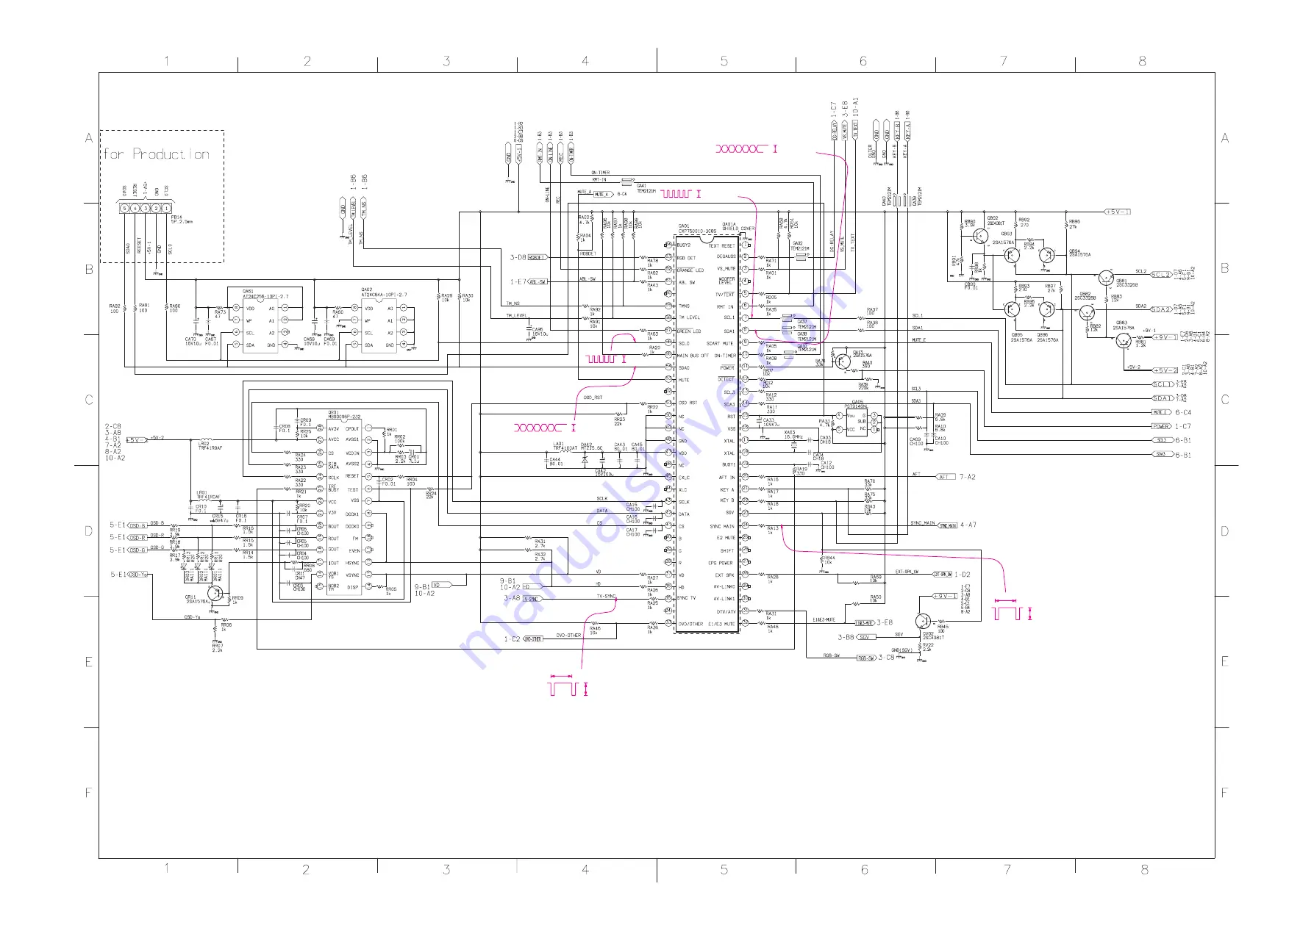
Task: Click the RV22 2.2k resistor label
Action: tap(928, 647)
